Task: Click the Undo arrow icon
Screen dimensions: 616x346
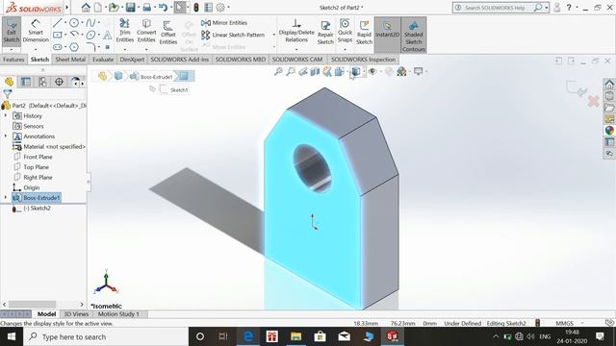Action: [163, 8]
